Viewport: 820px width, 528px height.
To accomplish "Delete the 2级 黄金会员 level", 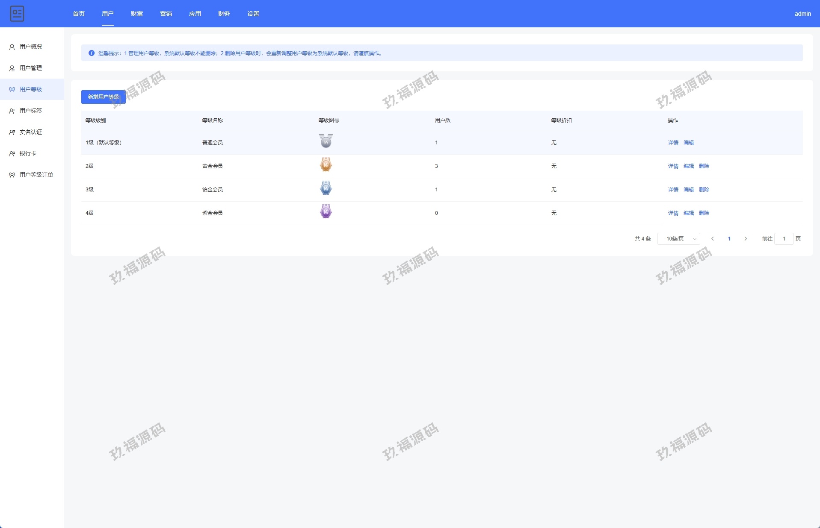I will [x=704, y=166].
